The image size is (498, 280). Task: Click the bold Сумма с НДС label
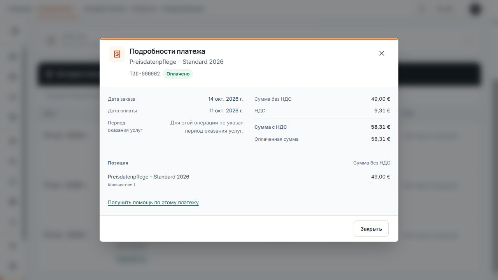click(x=270, y=127)
